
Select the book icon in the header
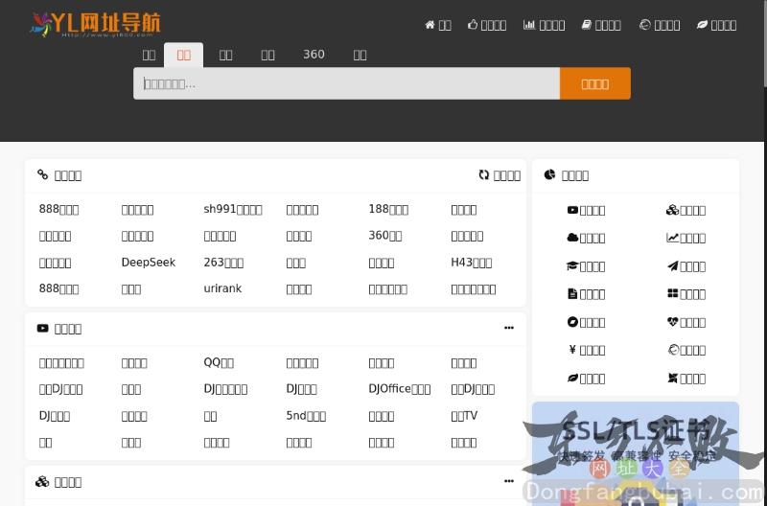click(586, 25)
